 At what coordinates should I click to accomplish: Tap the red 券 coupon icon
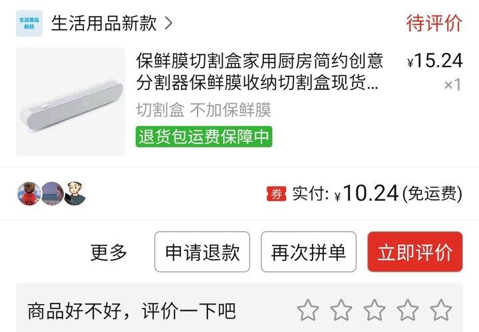277,194
